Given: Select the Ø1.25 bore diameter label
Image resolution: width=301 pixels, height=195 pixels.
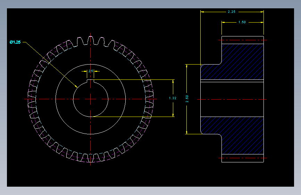Looking at the screenshot, I should [15, 42].
